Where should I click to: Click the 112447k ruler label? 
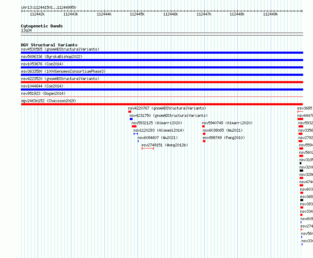click(x=204, y=14)
